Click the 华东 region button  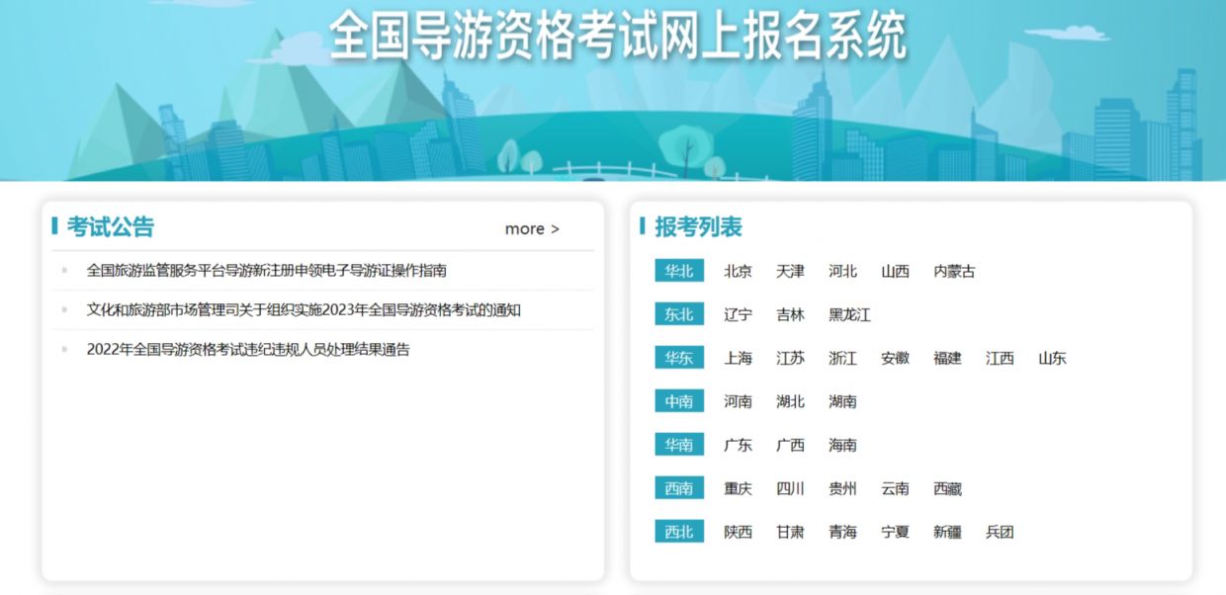[679, 358]
